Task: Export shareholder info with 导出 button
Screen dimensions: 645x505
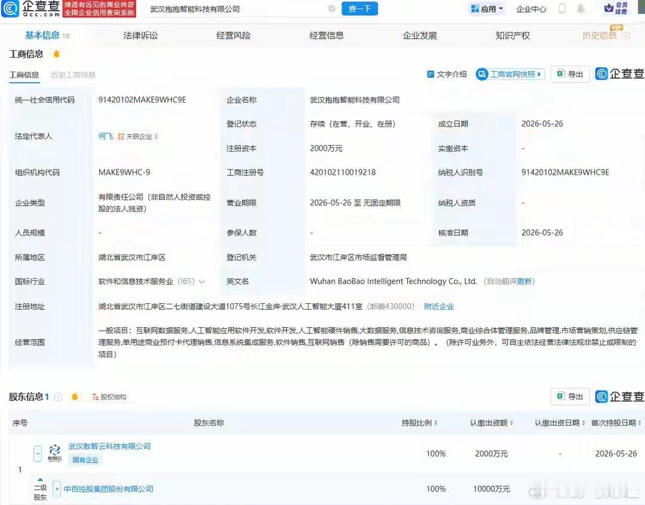Action: coord(570,396)
